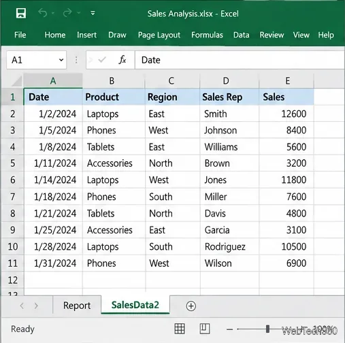Click the Sales header cell
Viewport: 345px width, 343px height.
286,97
